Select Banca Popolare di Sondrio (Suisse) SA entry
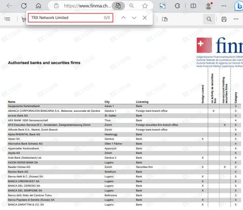The image size is (243, 210). coord(31,200)
